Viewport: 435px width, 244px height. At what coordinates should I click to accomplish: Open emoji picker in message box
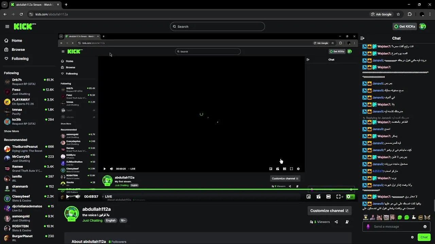tap(425, 227)
